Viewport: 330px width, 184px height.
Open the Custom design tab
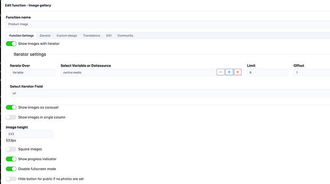click(x=66, y=36)
